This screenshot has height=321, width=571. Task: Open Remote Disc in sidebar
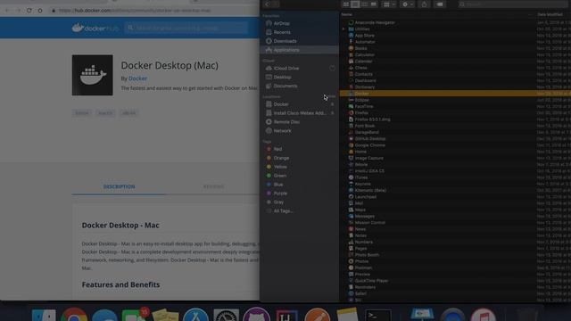click(x=286, y=122)
